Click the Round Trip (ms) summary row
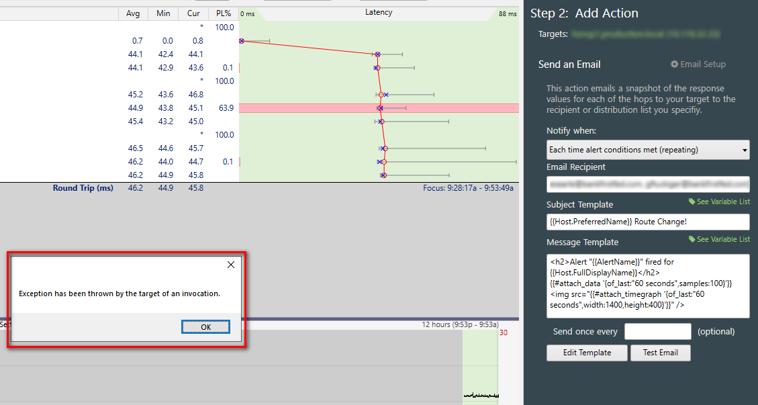 tap(83, 188)
